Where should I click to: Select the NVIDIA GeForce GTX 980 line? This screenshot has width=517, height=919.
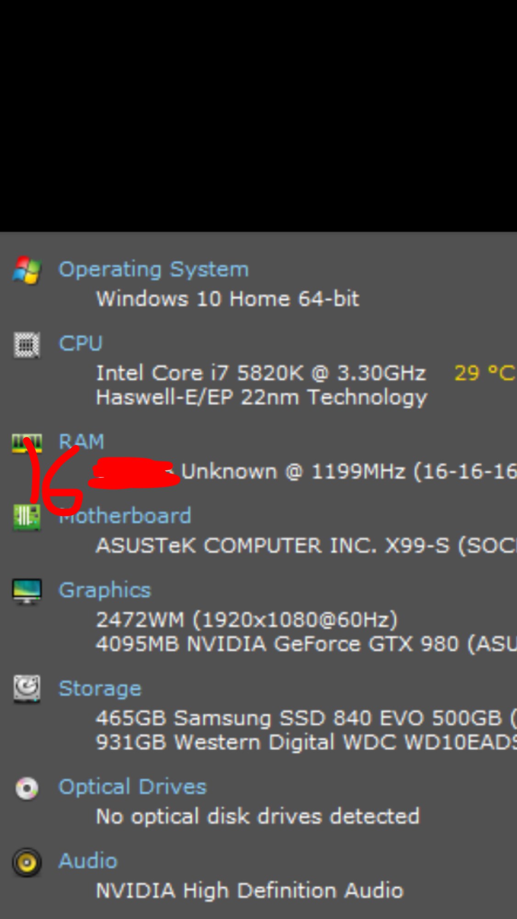point(307,644)
